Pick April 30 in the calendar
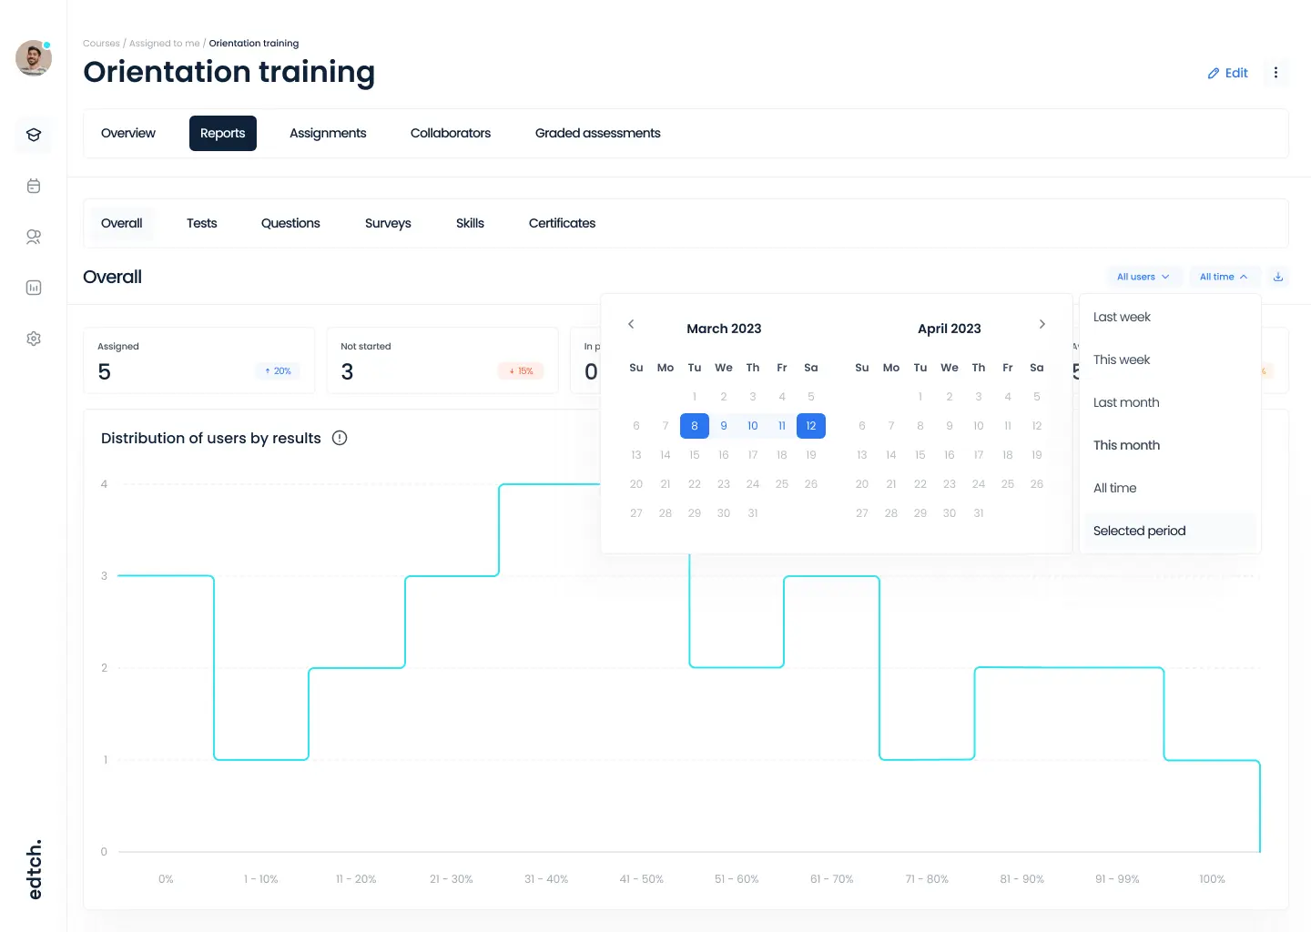 (x=950, y=513)
